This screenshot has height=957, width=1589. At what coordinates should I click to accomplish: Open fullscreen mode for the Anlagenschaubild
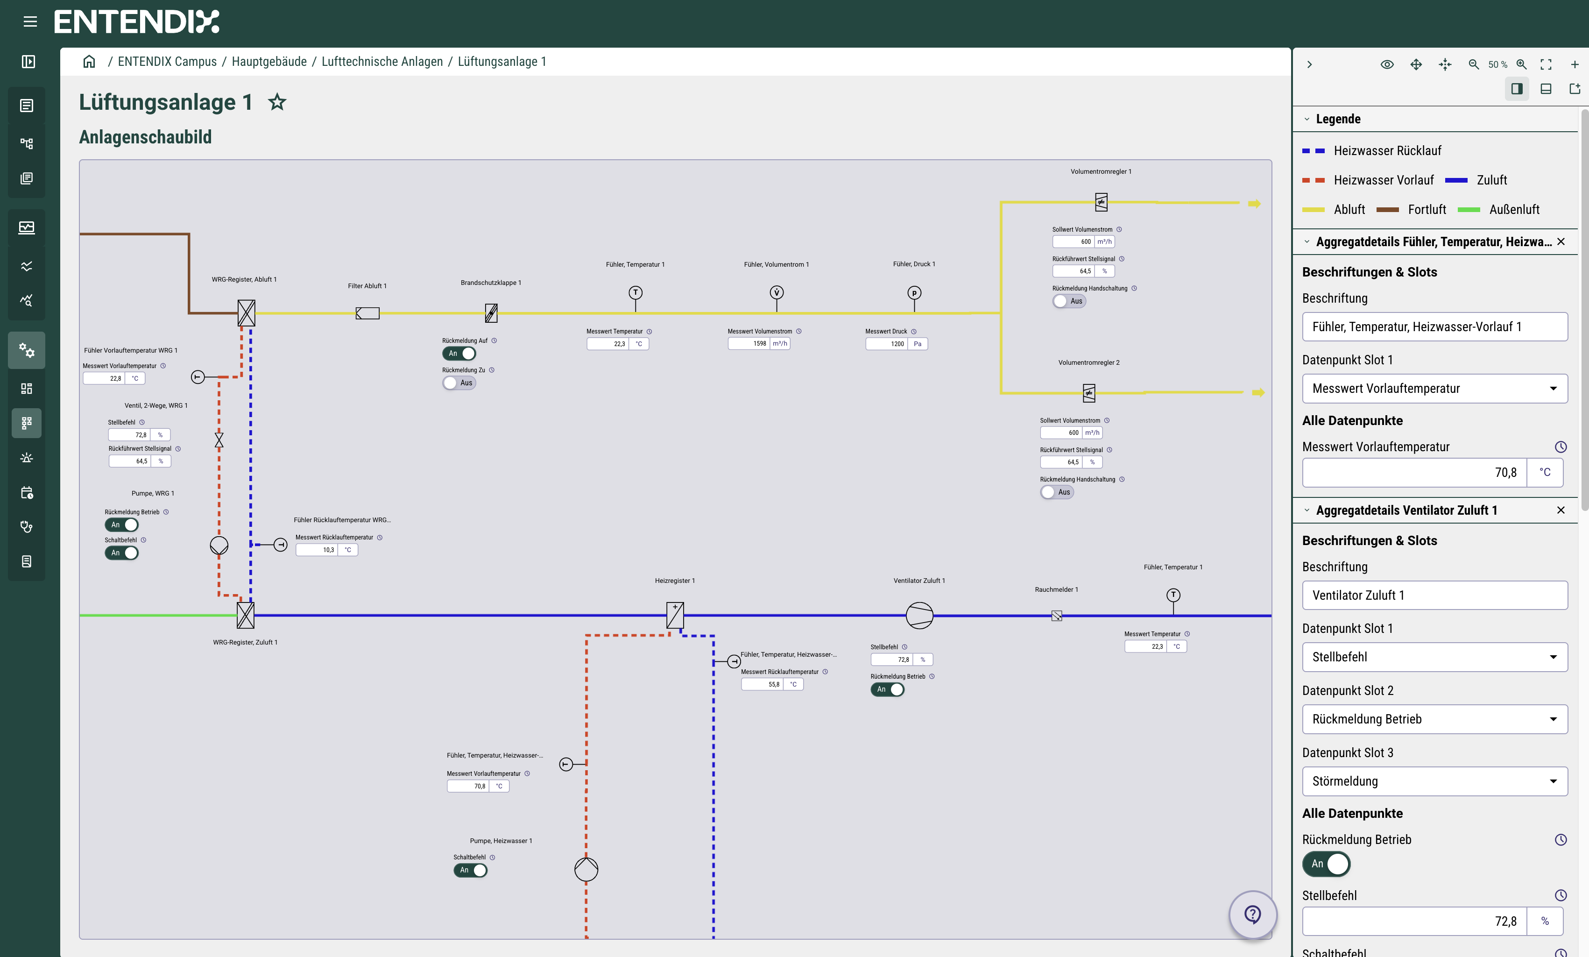(x=1546, y=64)
